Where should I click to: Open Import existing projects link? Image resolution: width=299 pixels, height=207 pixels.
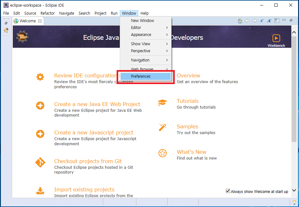point(84,189)
